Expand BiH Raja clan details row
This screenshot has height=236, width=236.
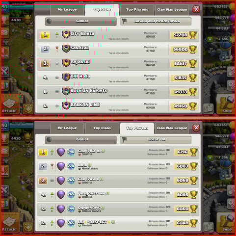[118, 78]
